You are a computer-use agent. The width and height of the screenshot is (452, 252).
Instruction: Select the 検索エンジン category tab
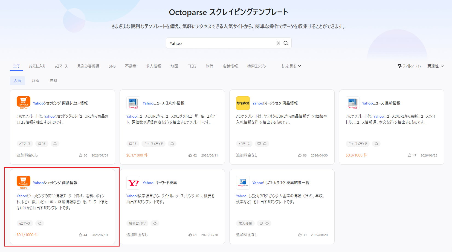pyautogui.click(x=257, y=66)
